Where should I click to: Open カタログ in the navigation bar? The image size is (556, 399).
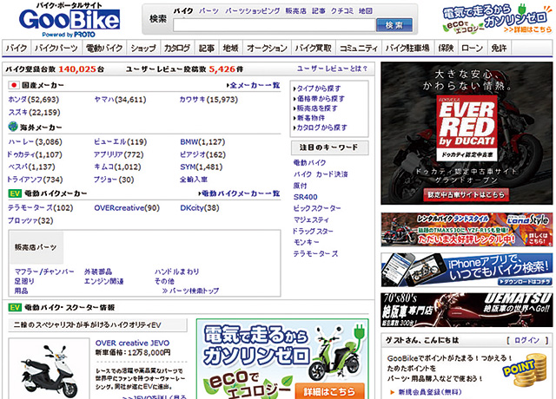(x=177, y=48)
